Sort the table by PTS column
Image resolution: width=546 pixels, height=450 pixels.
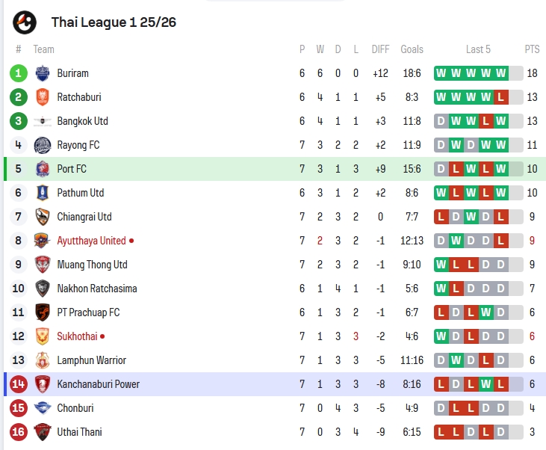[x=532, y=49]
